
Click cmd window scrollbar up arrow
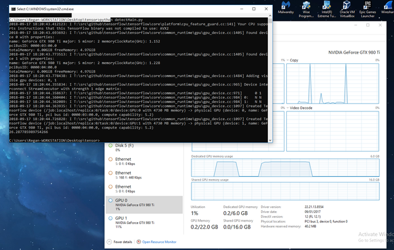point(270,15)
